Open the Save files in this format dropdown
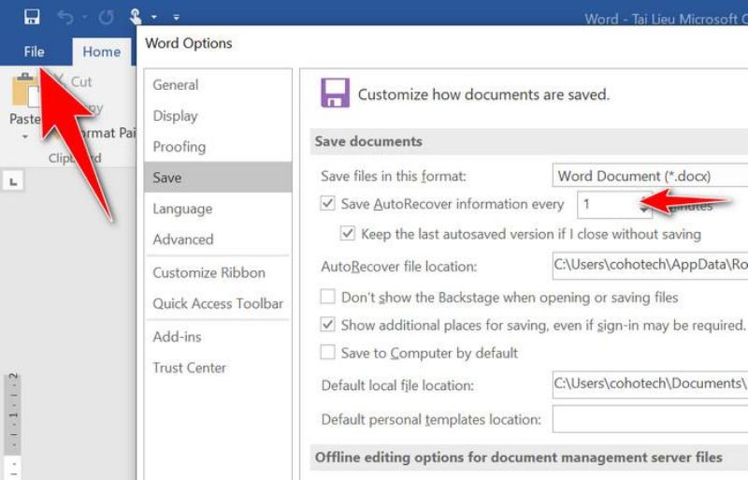 tap(650, 176)
